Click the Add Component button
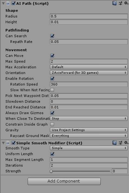This screenshot has width=129, height=193. [64, 181]
